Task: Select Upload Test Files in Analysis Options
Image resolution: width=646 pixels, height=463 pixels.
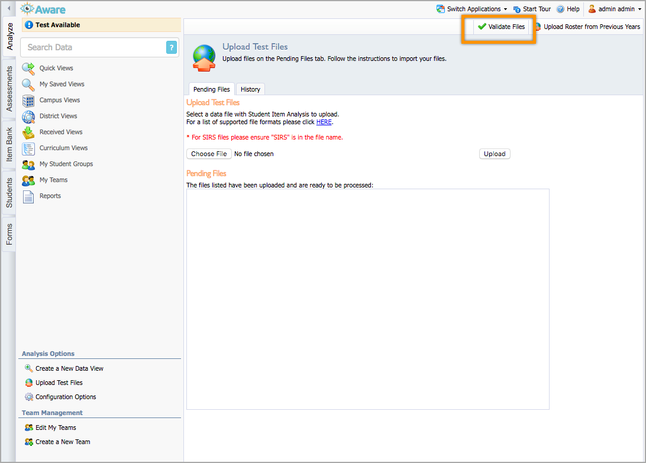Action: point(59,383)
